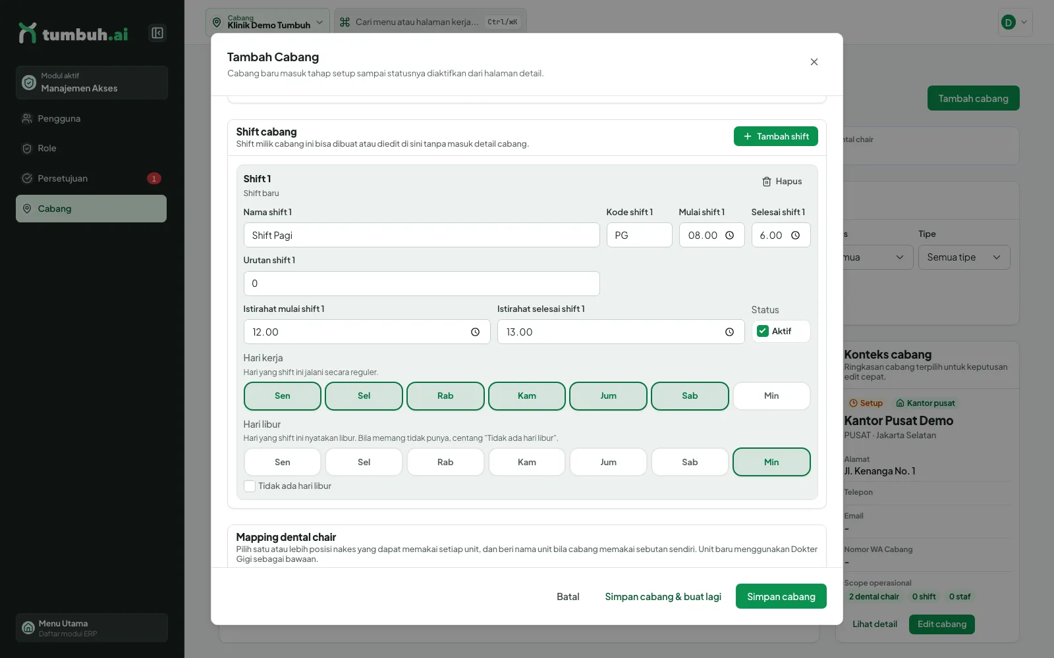Select Sab in Hari libur
The image size is (1054, 658).
[690, 462]
